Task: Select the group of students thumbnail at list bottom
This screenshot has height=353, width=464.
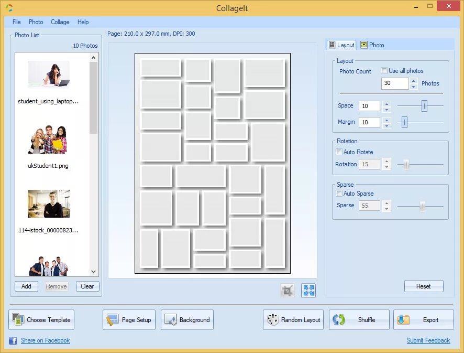Action: [x=48, y=266]
